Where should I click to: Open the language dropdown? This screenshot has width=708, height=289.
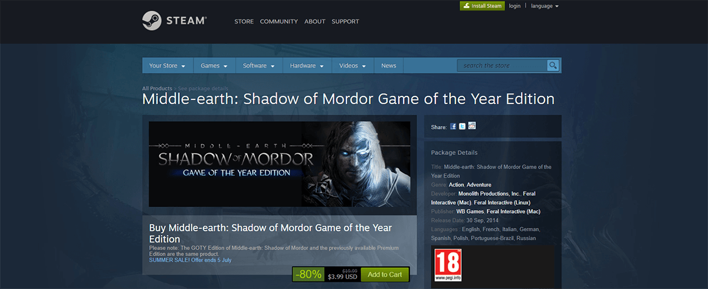click(545, 6)
